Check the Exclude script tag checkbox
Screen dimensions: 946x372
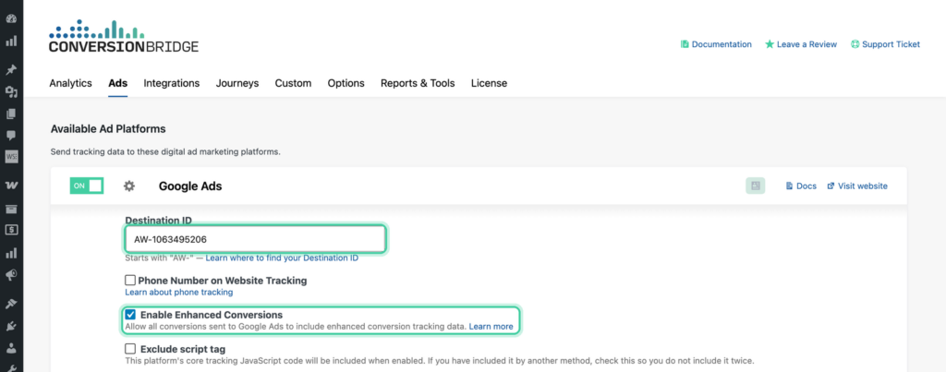point(129,349)
